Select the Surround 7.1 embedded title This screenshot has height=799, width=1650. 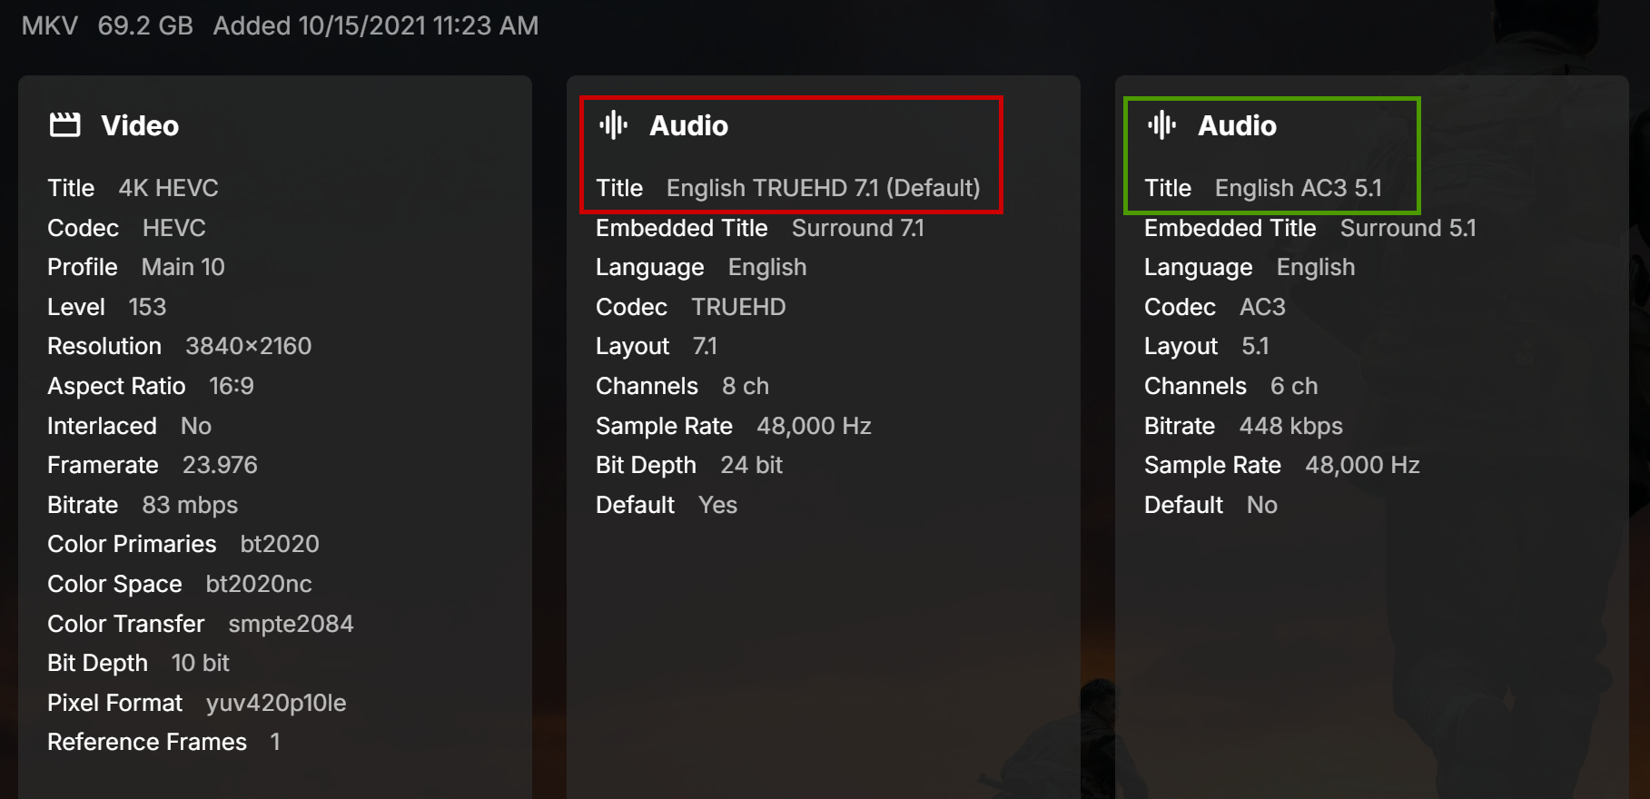857,228
